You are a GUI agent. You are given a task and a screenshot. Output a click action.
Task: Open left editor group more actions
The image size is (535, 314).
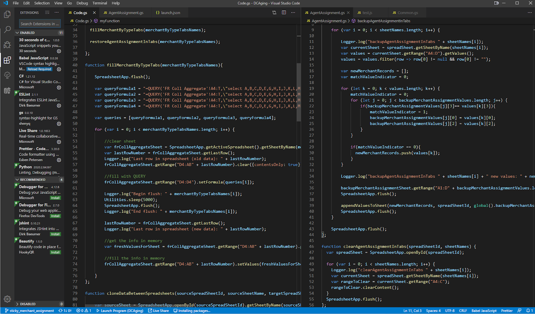(x=293, y=13)
